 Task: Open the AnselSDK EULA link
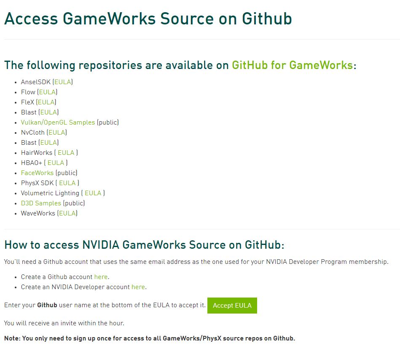(63, 82)
